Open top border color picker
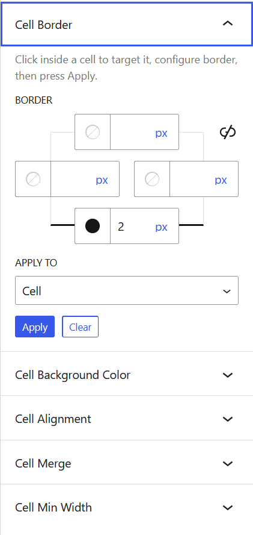253x535 pixels. click(93, 132)
